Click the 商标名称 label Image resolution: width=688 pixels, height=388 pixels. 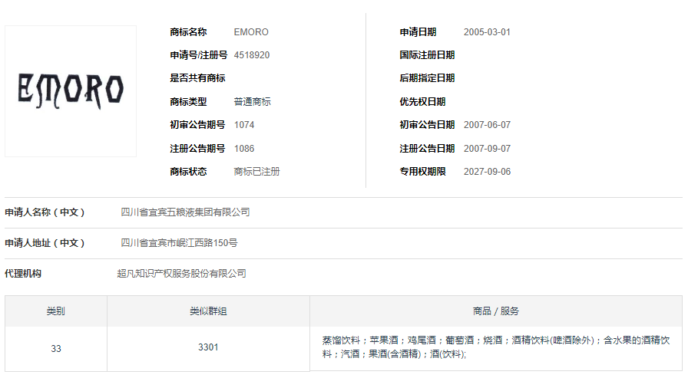(x=188, y=32)
